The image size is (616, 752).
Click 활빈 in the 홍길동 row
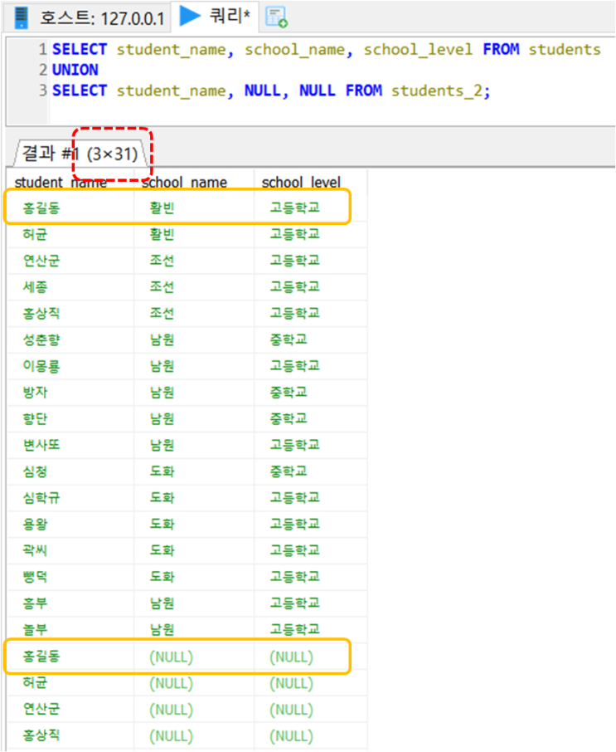[x=162, y=208]
